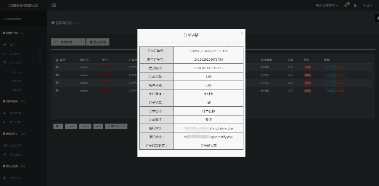Image resolution: width=379 pixels, height=186 pixels.
Task: Click the user icon beside 商户管理
Action: (x=5, y=113)
